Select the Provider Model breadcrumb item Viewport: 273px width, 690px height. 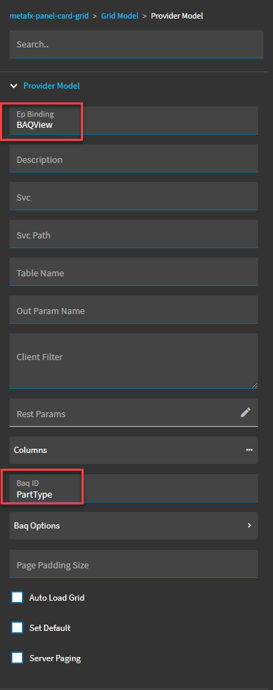pyautogui.click(x=177, y=16)
